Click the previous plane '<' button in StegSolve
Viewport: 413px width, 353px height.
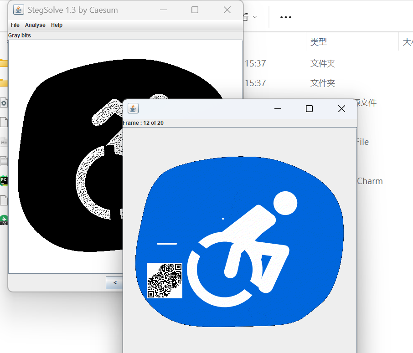pos(114,283)
